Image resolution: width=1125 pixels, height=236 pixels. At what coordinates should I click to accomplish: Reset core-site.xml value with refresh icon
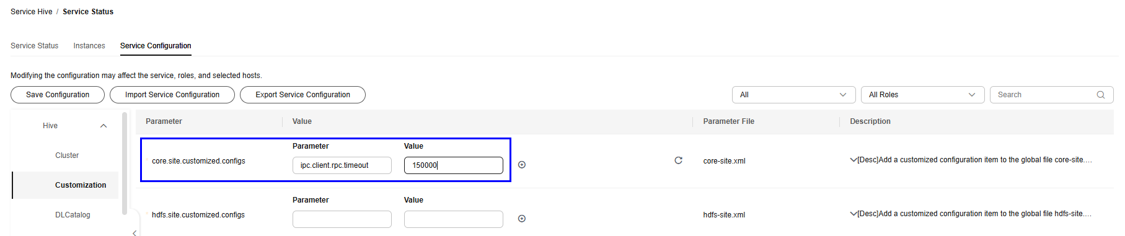pyautogui.click(x=678, y=160)
